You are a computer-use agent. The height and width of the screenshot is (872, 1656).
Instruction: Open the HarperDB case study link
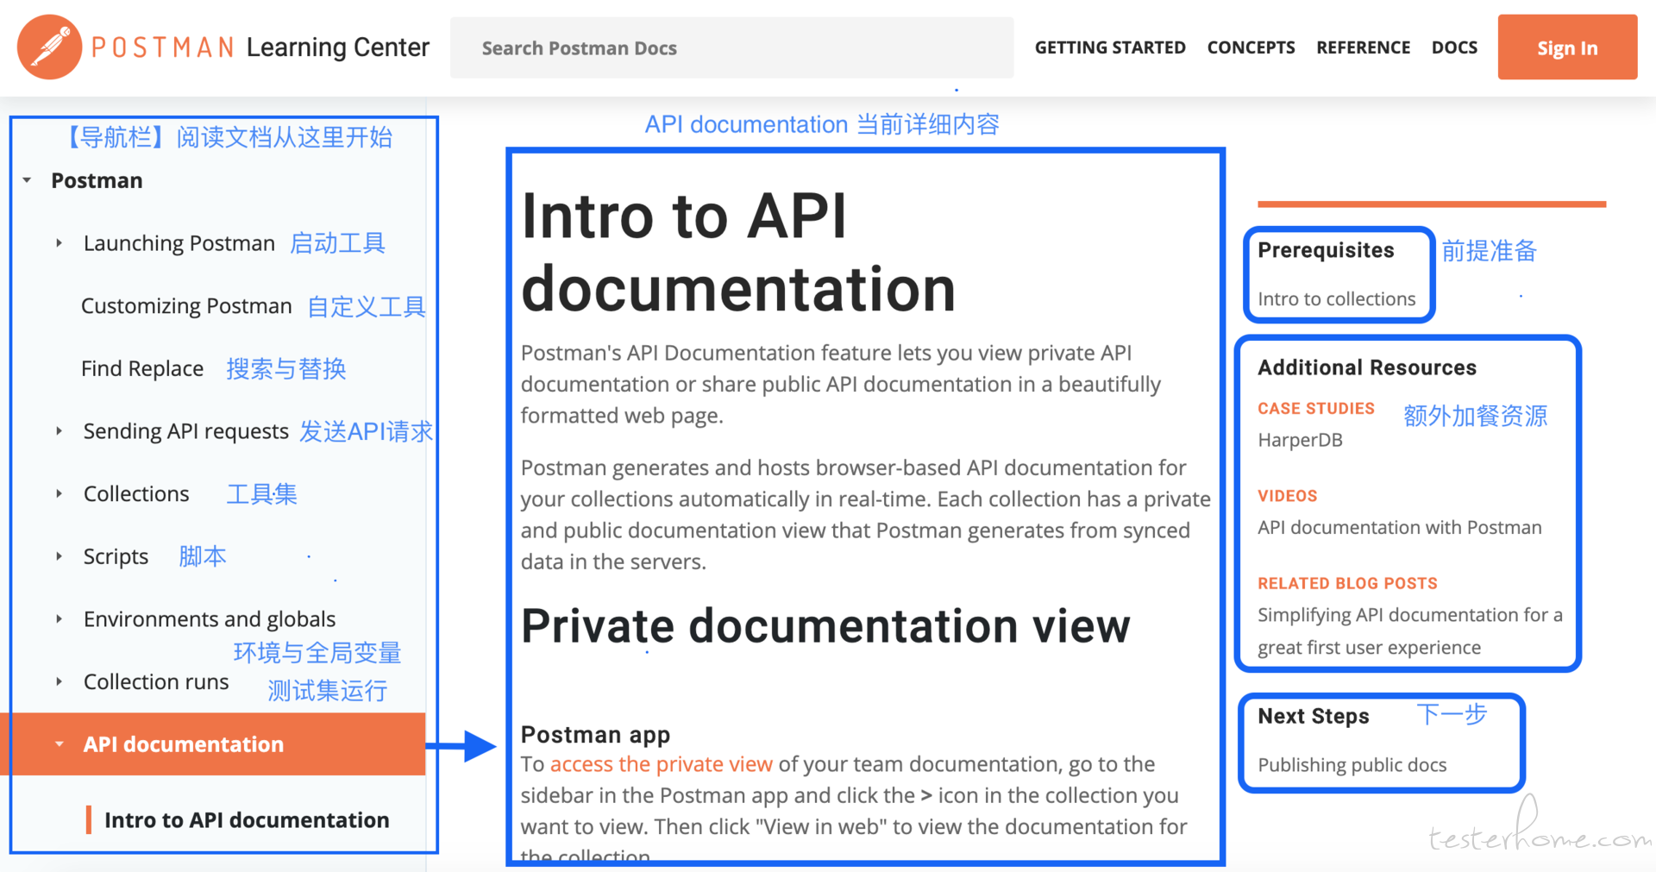[1300, 440]
